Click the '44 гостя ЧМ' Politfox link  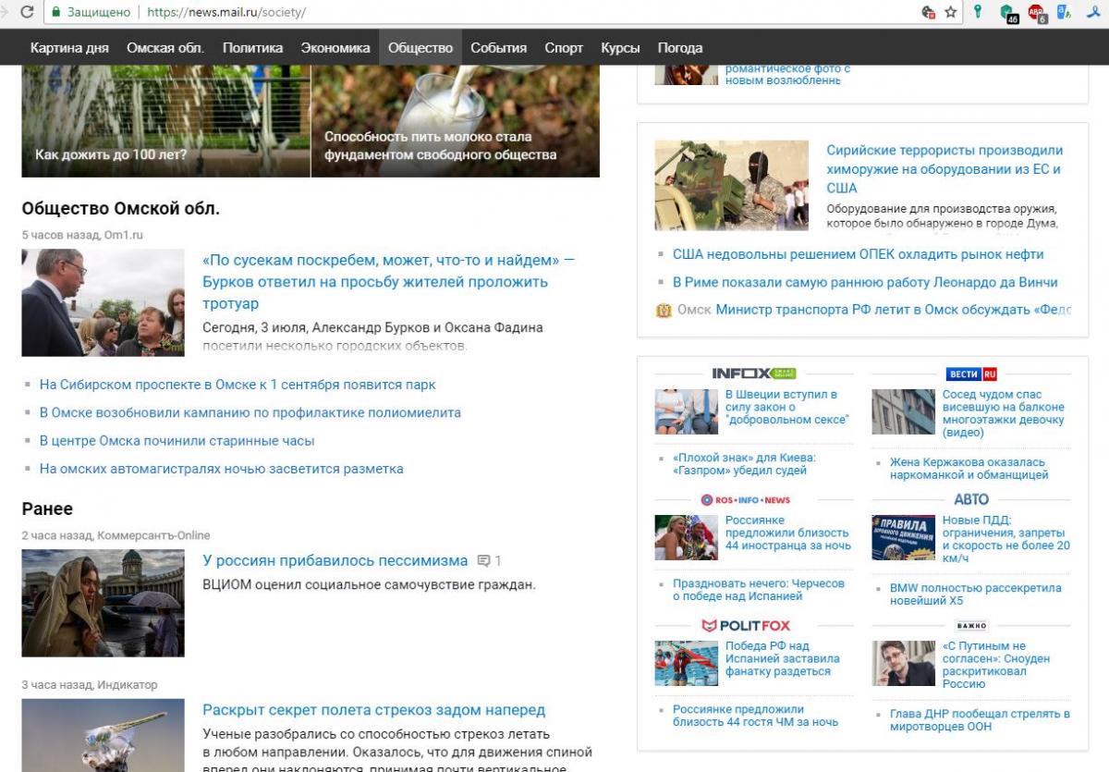coord(756,716)
